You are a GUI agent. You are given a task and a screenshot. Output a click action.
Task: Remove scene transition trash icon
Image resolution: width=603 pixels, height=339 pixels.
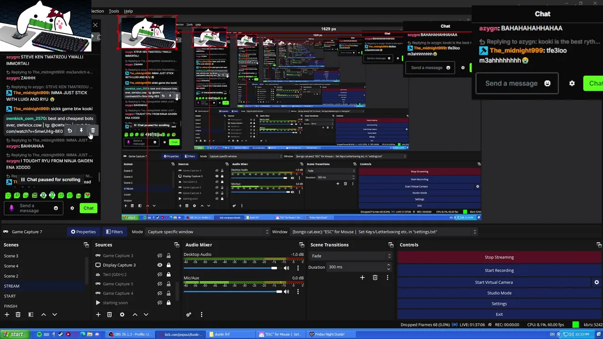[x=375, y=278]
